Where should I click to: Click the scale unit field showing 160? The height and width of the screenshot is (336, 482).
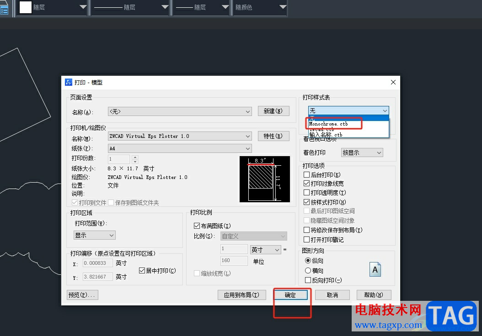[x=234, y=261]
